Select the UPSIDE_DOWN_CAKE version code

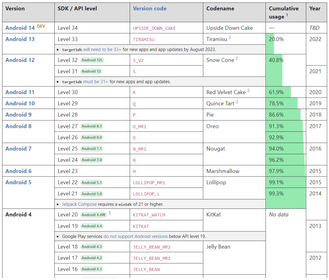pos(154,28)
